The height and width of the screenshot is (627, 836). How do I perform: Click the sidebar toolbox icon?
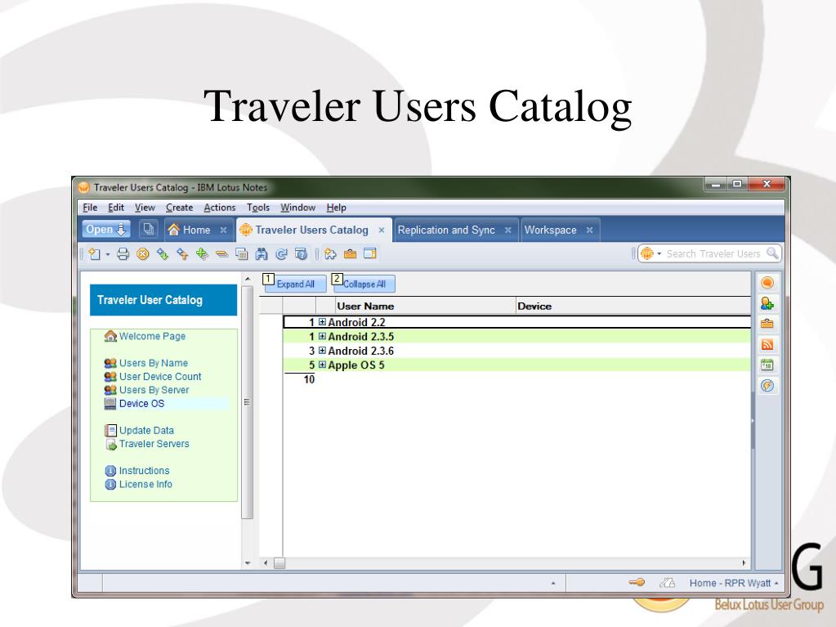767,324
